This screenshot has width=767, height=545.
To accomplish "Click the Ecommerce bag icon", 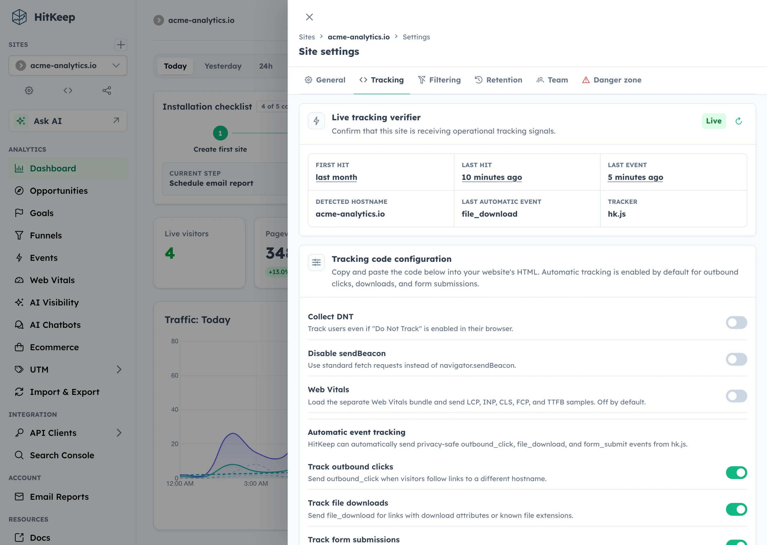I will tap(19, 347).
